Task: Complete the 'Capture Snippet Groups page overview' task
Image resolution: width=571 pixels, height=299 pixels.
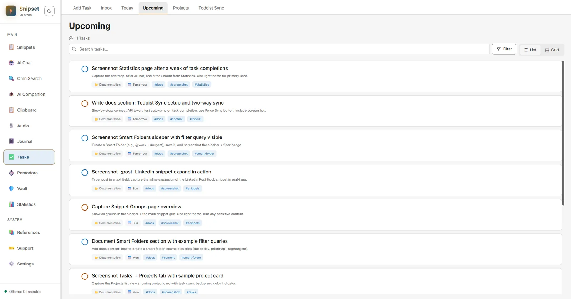Action: click(x=85, y=207)
